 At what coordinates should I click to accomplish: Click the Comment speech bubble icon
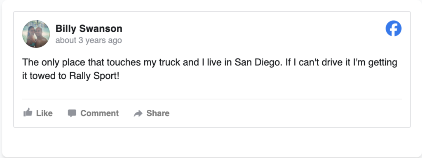click(x=72, y=113)
